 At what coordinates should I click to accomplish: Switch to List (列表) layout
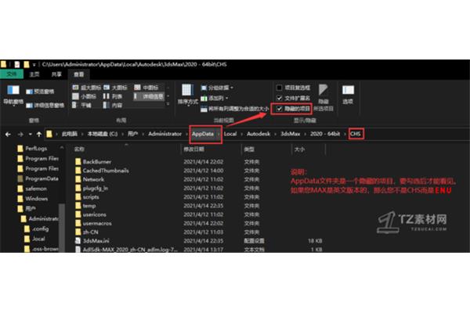tap(113, 96)
